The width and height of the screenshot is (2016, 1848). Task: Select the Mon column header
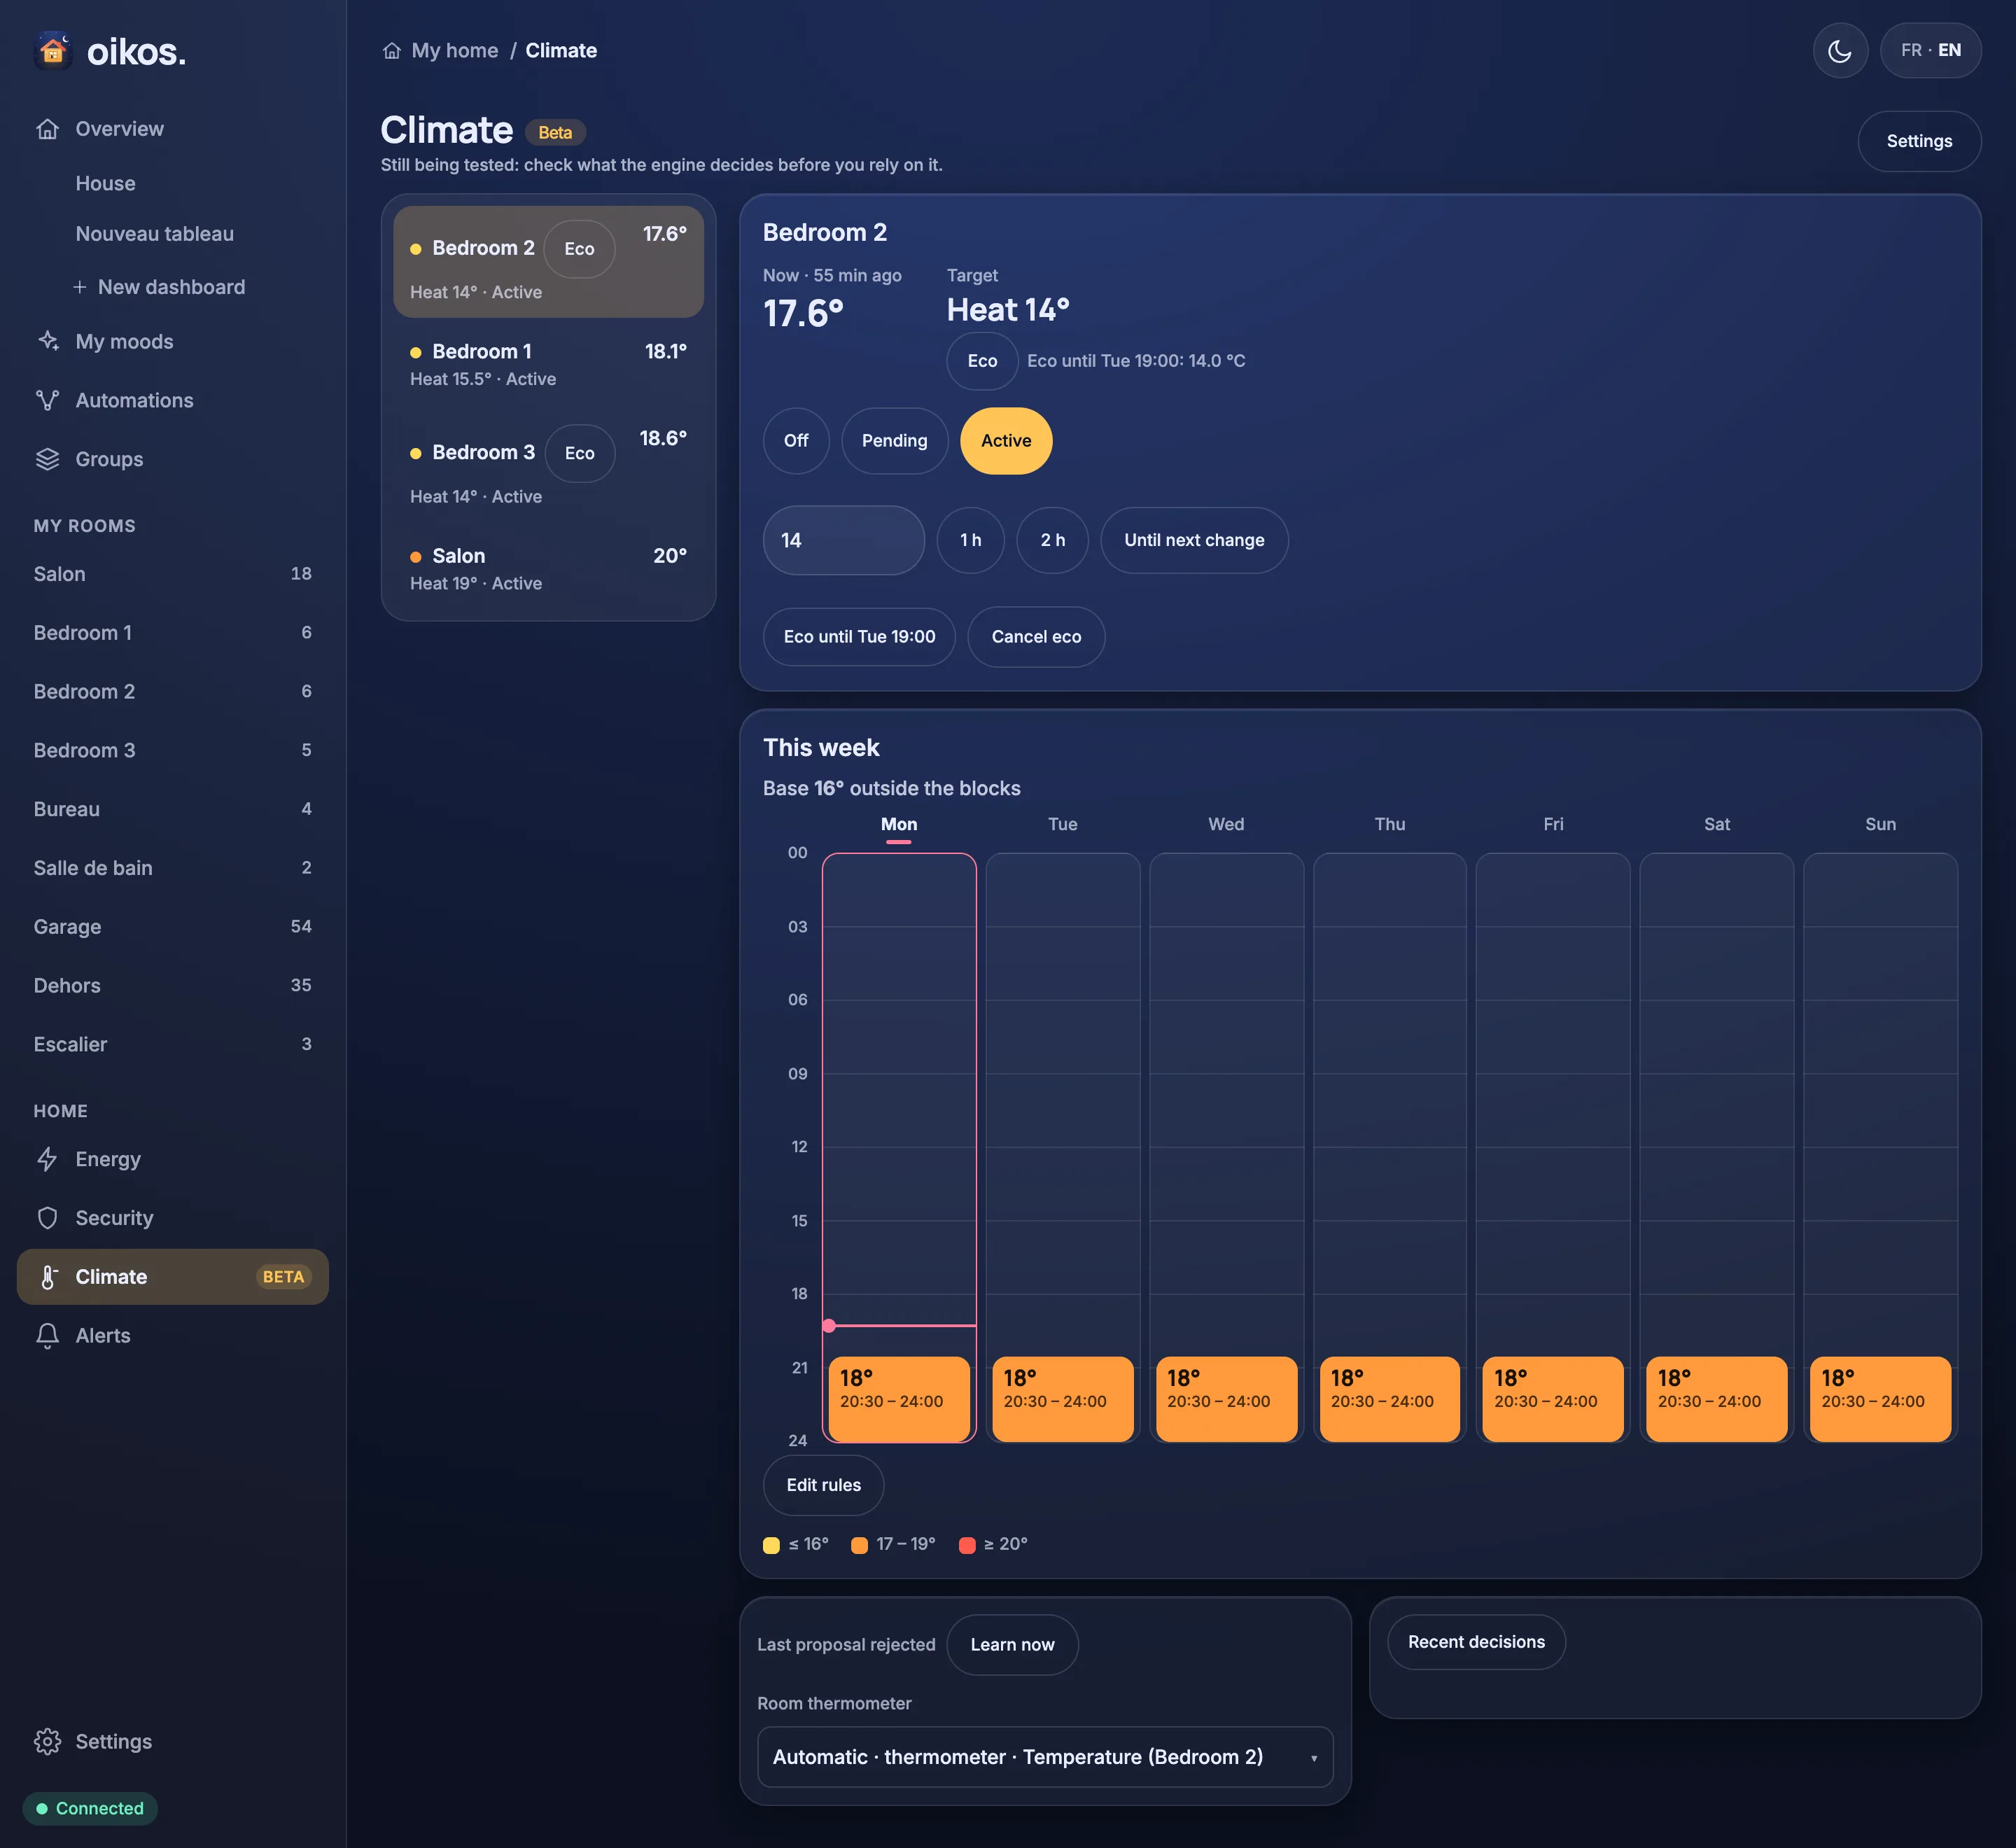click(x=899, y=824)
